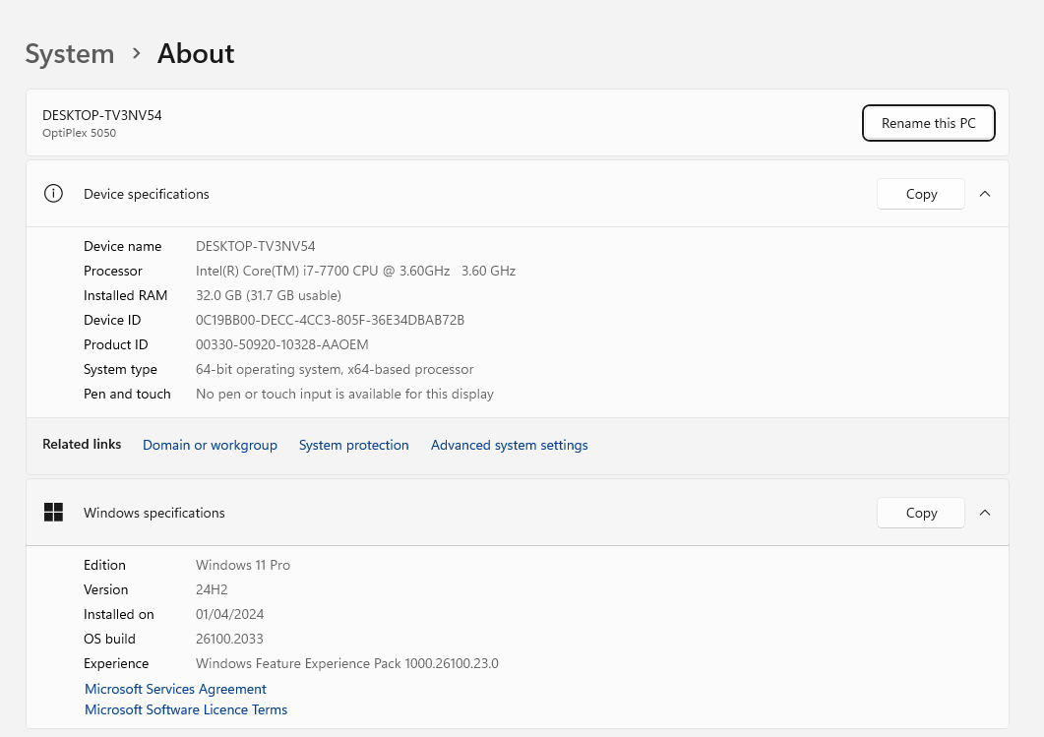This screenshot has height=737, width=1044.
Task: Open Microsoft Services Agreement link
Action: pos(175,689)
